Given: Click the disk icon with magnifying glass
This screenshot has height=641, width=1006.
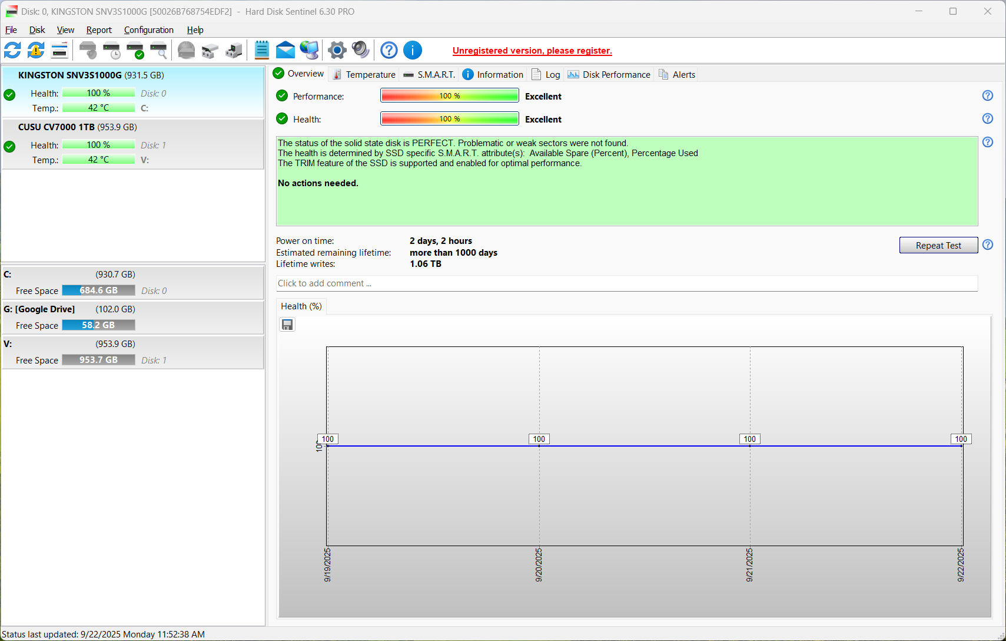Looking at the screenshot, I should (158, 51).
